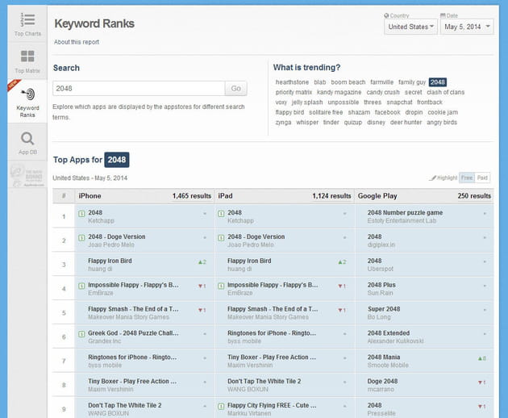Select the hearthstone trending keyword
The width and height of the screenshot is (508, 418).
[x=292, y=82]
